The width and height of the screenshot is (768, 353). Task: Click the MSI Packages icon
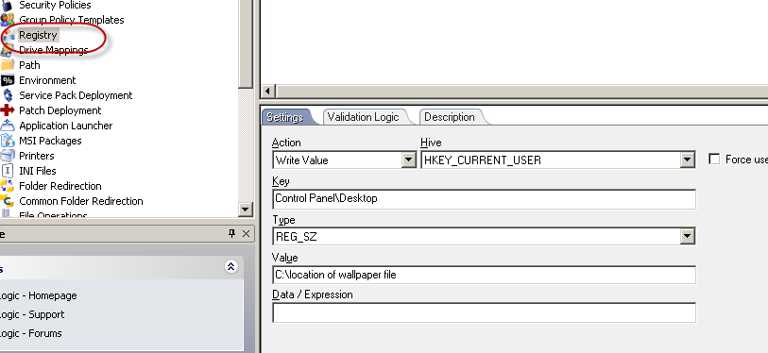[7, 141]
